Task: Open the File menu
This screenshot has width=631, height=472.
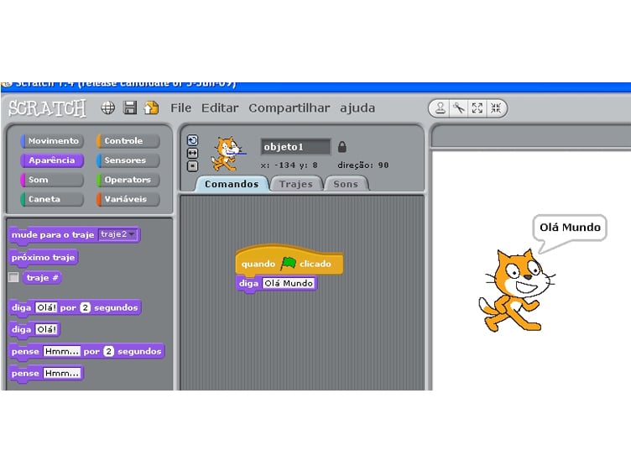Action: pos(180,108)
